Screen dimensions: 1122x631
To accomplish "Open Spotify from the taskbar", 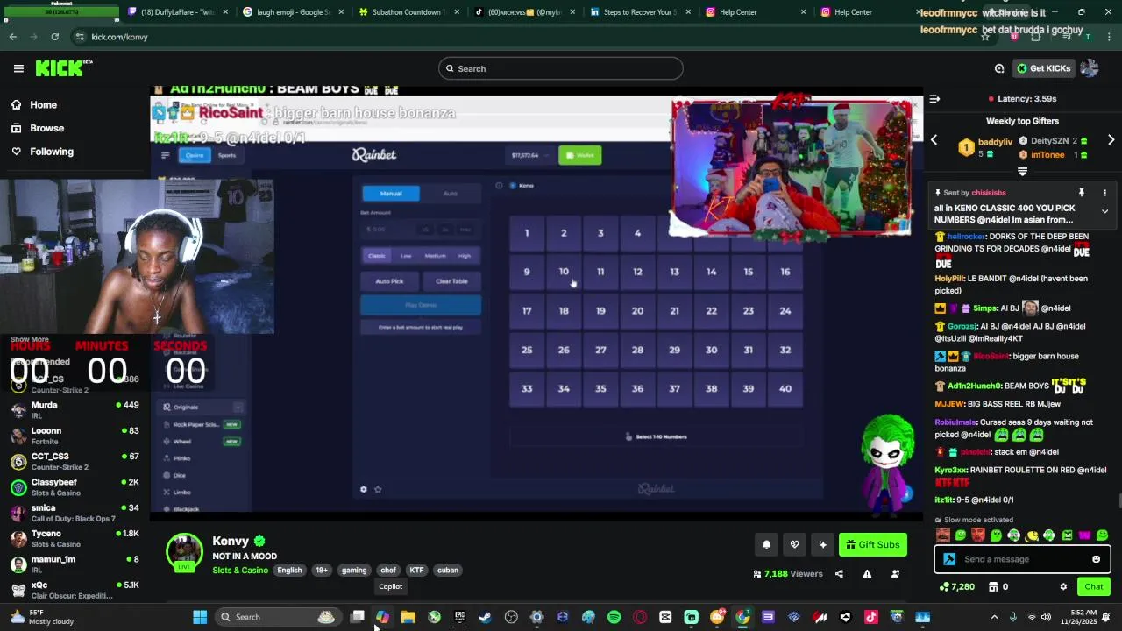I will tap(614, 617).
